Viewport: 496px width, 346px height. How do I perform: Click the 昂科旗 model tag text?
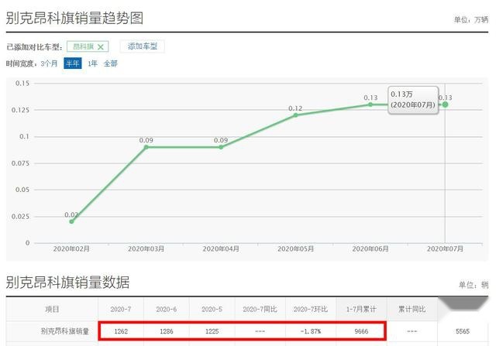tap(83, 46)
